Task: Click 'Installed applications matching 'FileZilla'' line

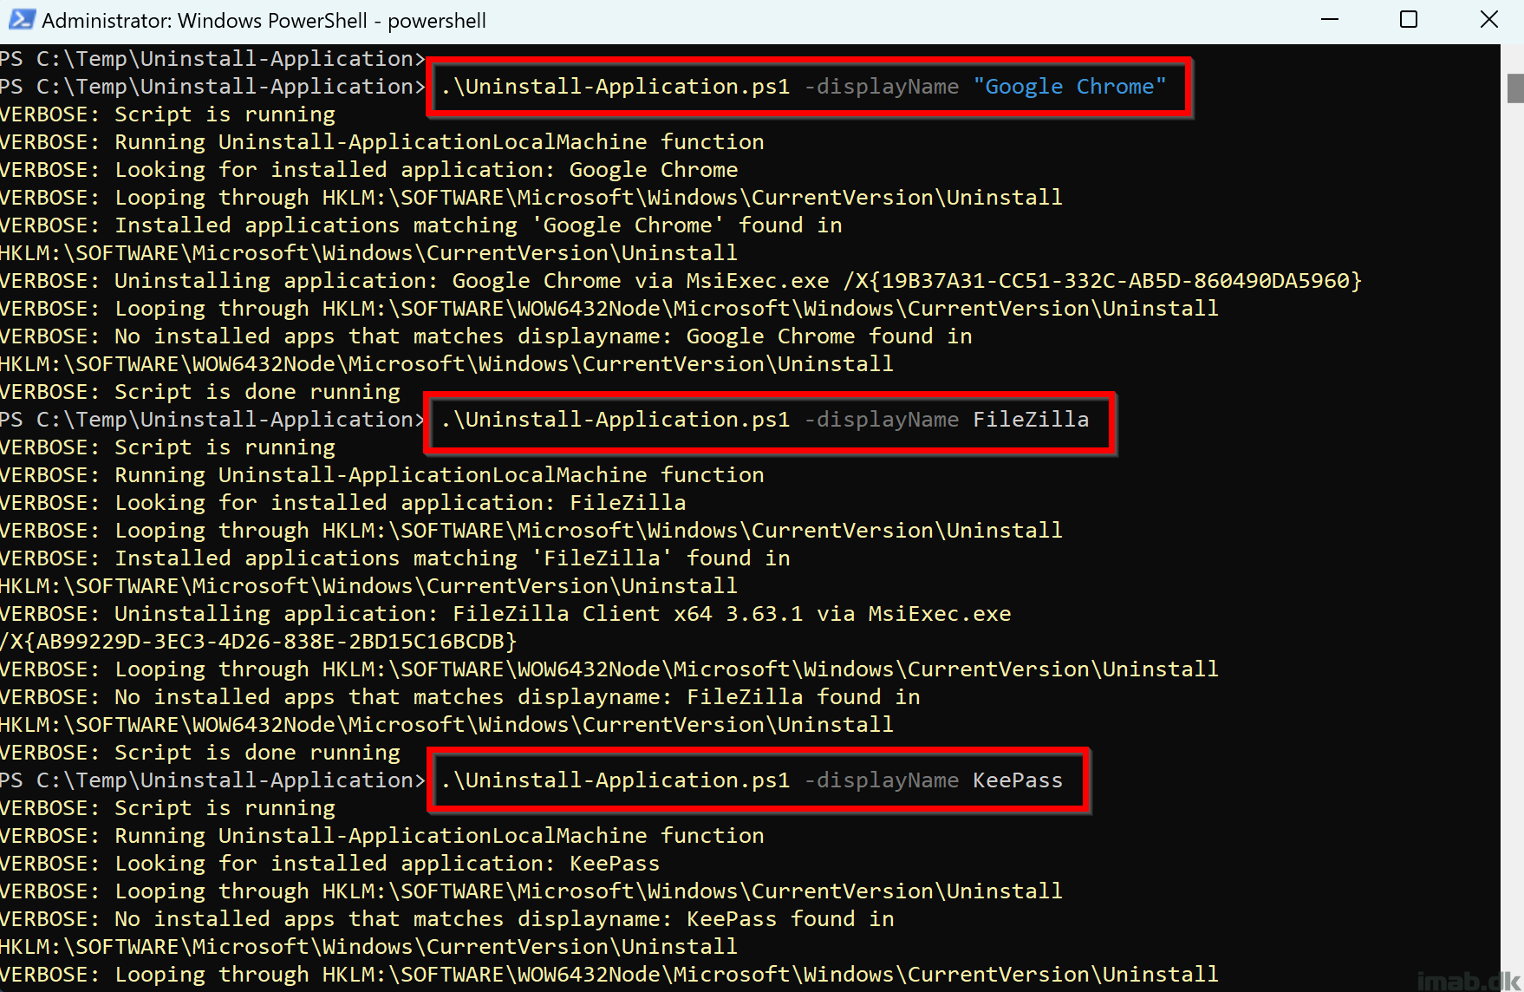Action: [395, 558]
